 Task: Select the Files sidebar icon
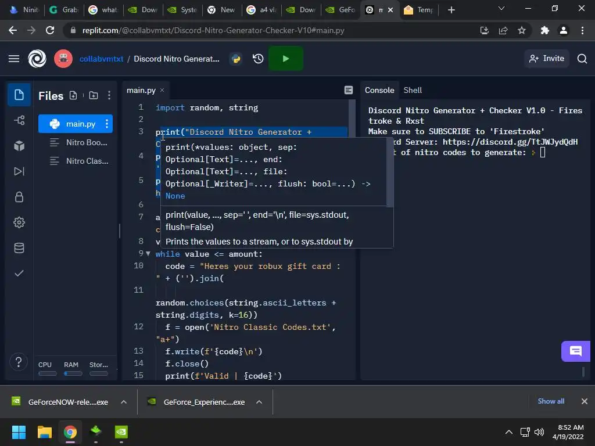point(19,95)
